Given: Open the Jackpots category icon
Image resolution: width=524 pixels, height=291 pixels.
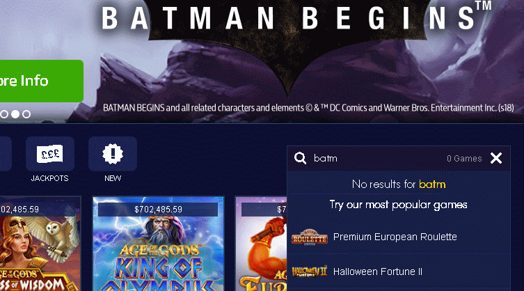Looking at the screenshot, I should click(x=50, y=154).
